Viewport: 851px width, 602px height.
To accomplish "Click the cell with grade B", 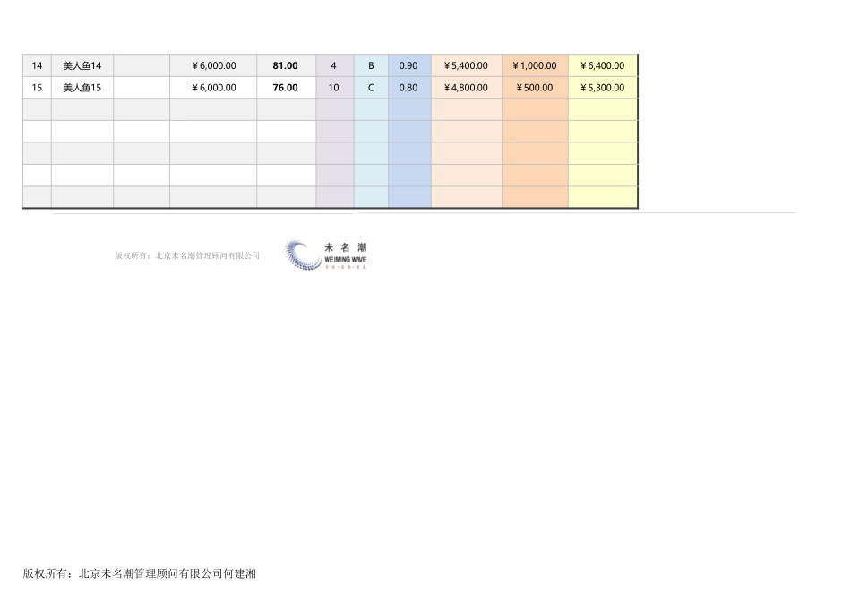I will tap(371, 64).
